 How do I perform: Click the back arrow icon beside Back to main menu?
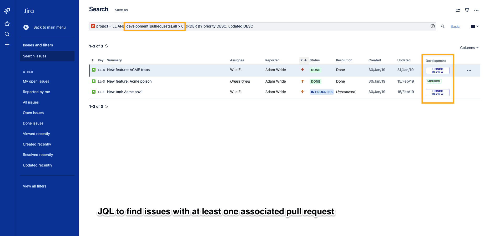point(26,27)
